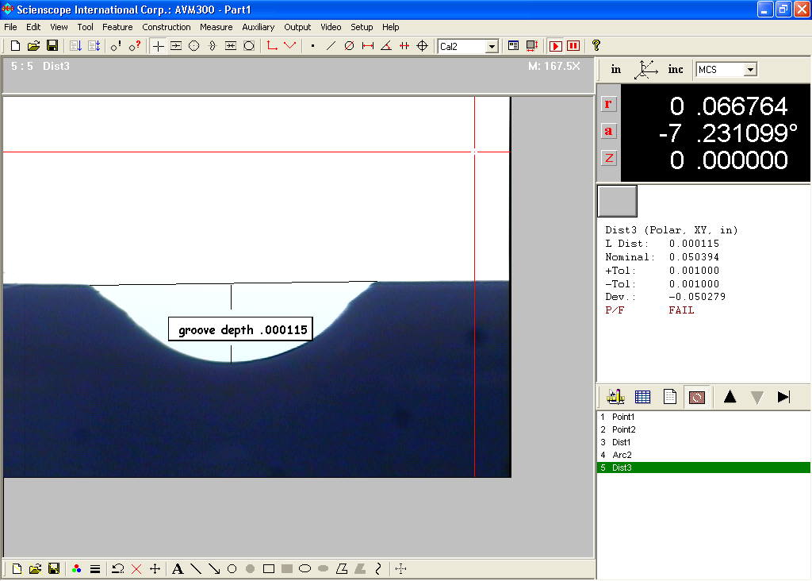Toggle the 'a' angle readout button
The image size is (812, 581).
tap(608, 131)
